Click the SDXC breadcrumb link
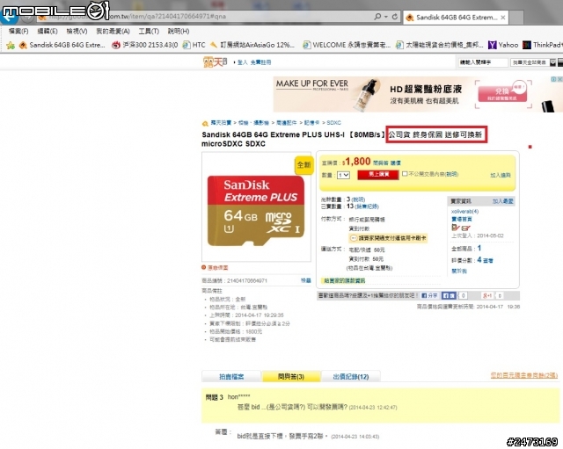 (x=333, y=123)
